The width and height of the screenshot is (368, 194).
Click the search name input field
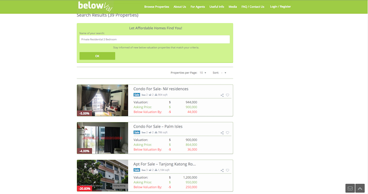tap(155, 39)
